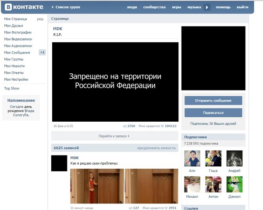The image size is (263, 210).
Task: Open the left closet photo with child
Action: click(97, 186)
